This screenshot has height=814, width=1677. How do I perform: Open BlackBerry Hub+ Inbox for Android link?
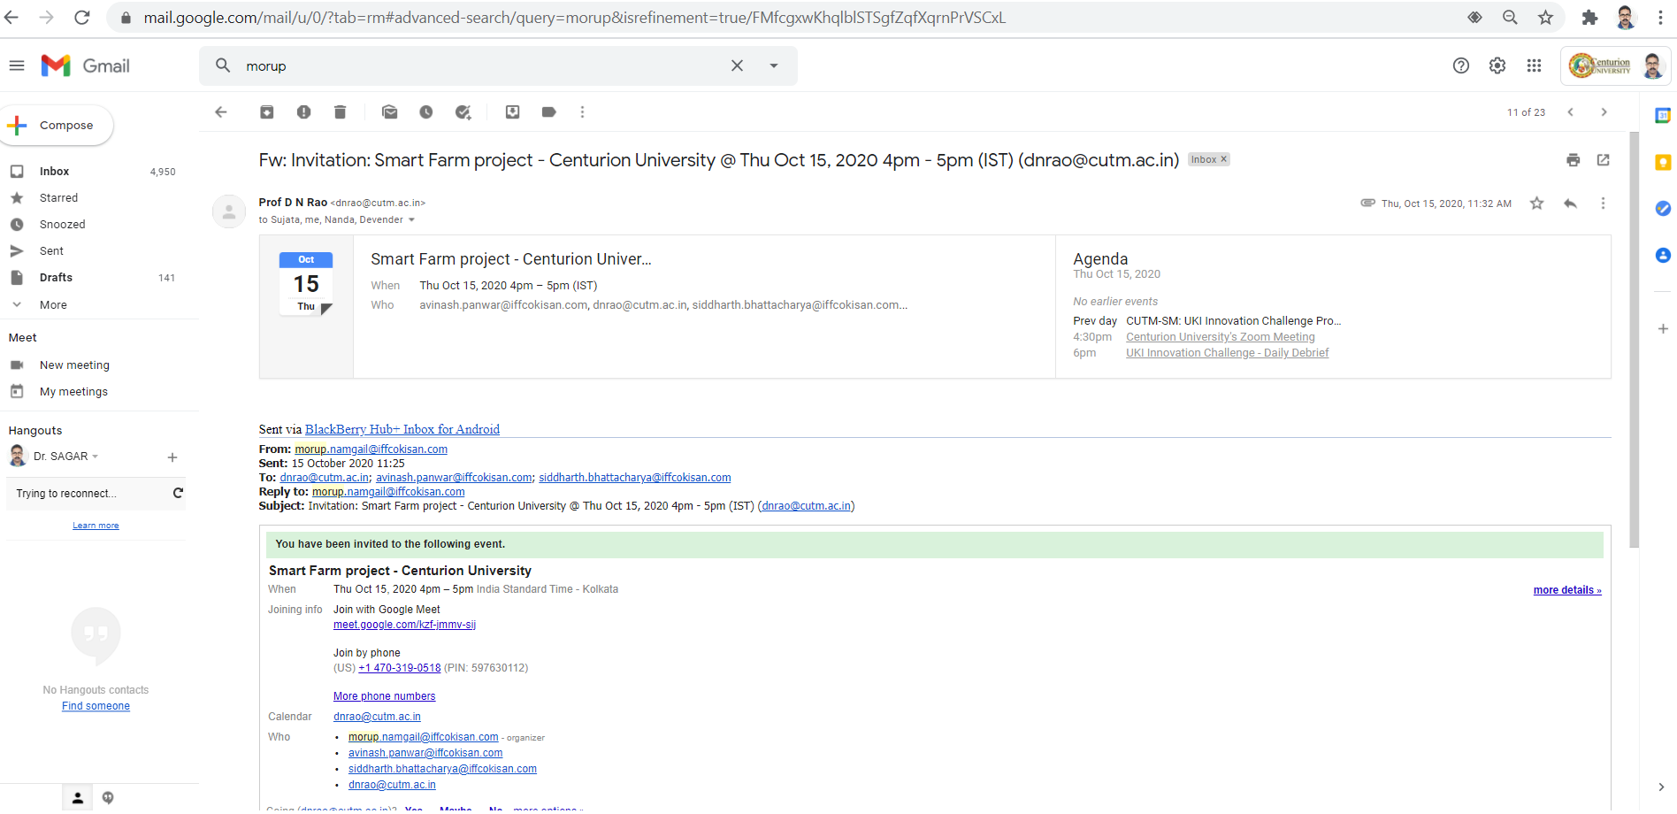pyautogui.click(x=402, y=429)
